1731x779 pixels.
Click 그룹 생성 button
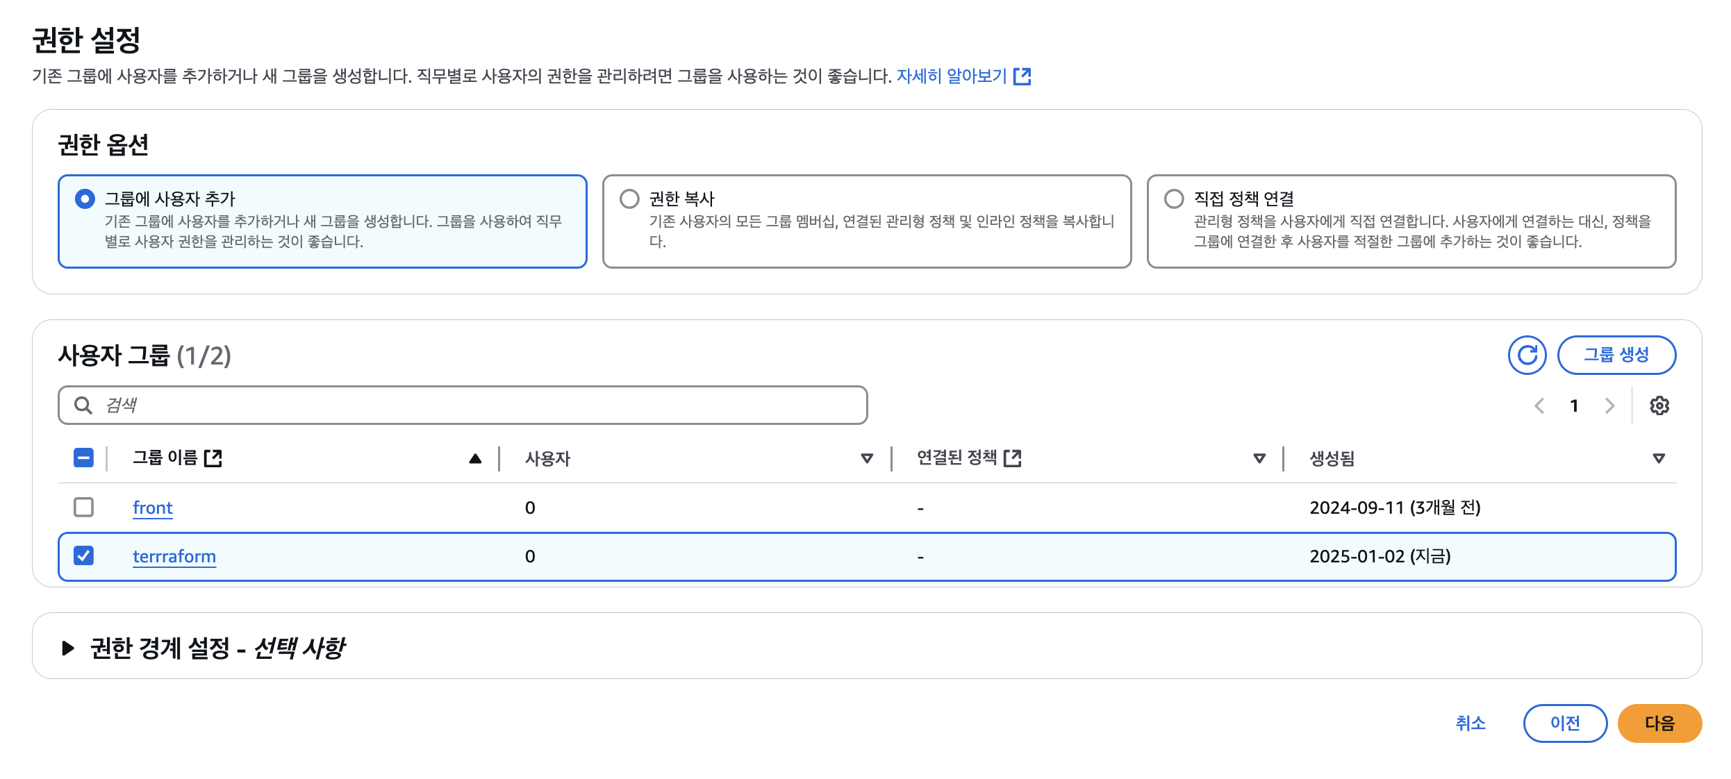[x=1616, y=355]
